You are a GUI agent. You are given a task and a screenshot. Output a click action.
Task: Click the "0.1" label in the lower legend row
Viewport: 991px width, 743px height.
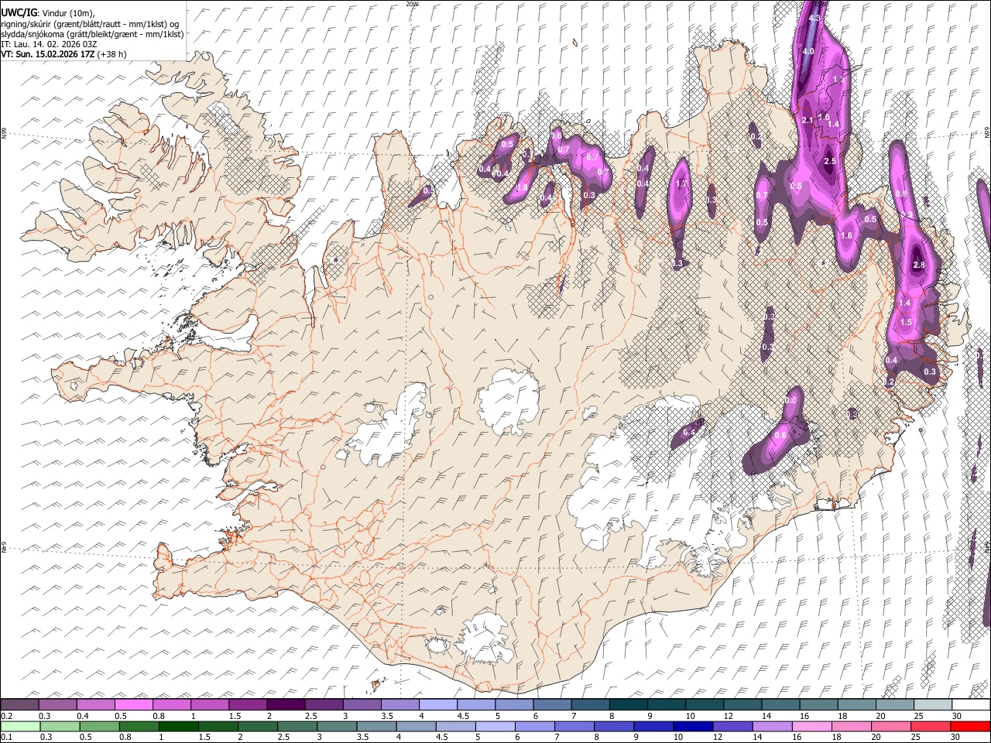(5, 737)
